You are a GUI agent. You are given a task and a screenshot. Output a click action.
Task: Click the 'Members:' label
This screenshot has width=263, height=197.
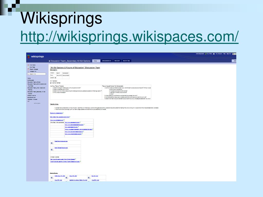(54, 70)
